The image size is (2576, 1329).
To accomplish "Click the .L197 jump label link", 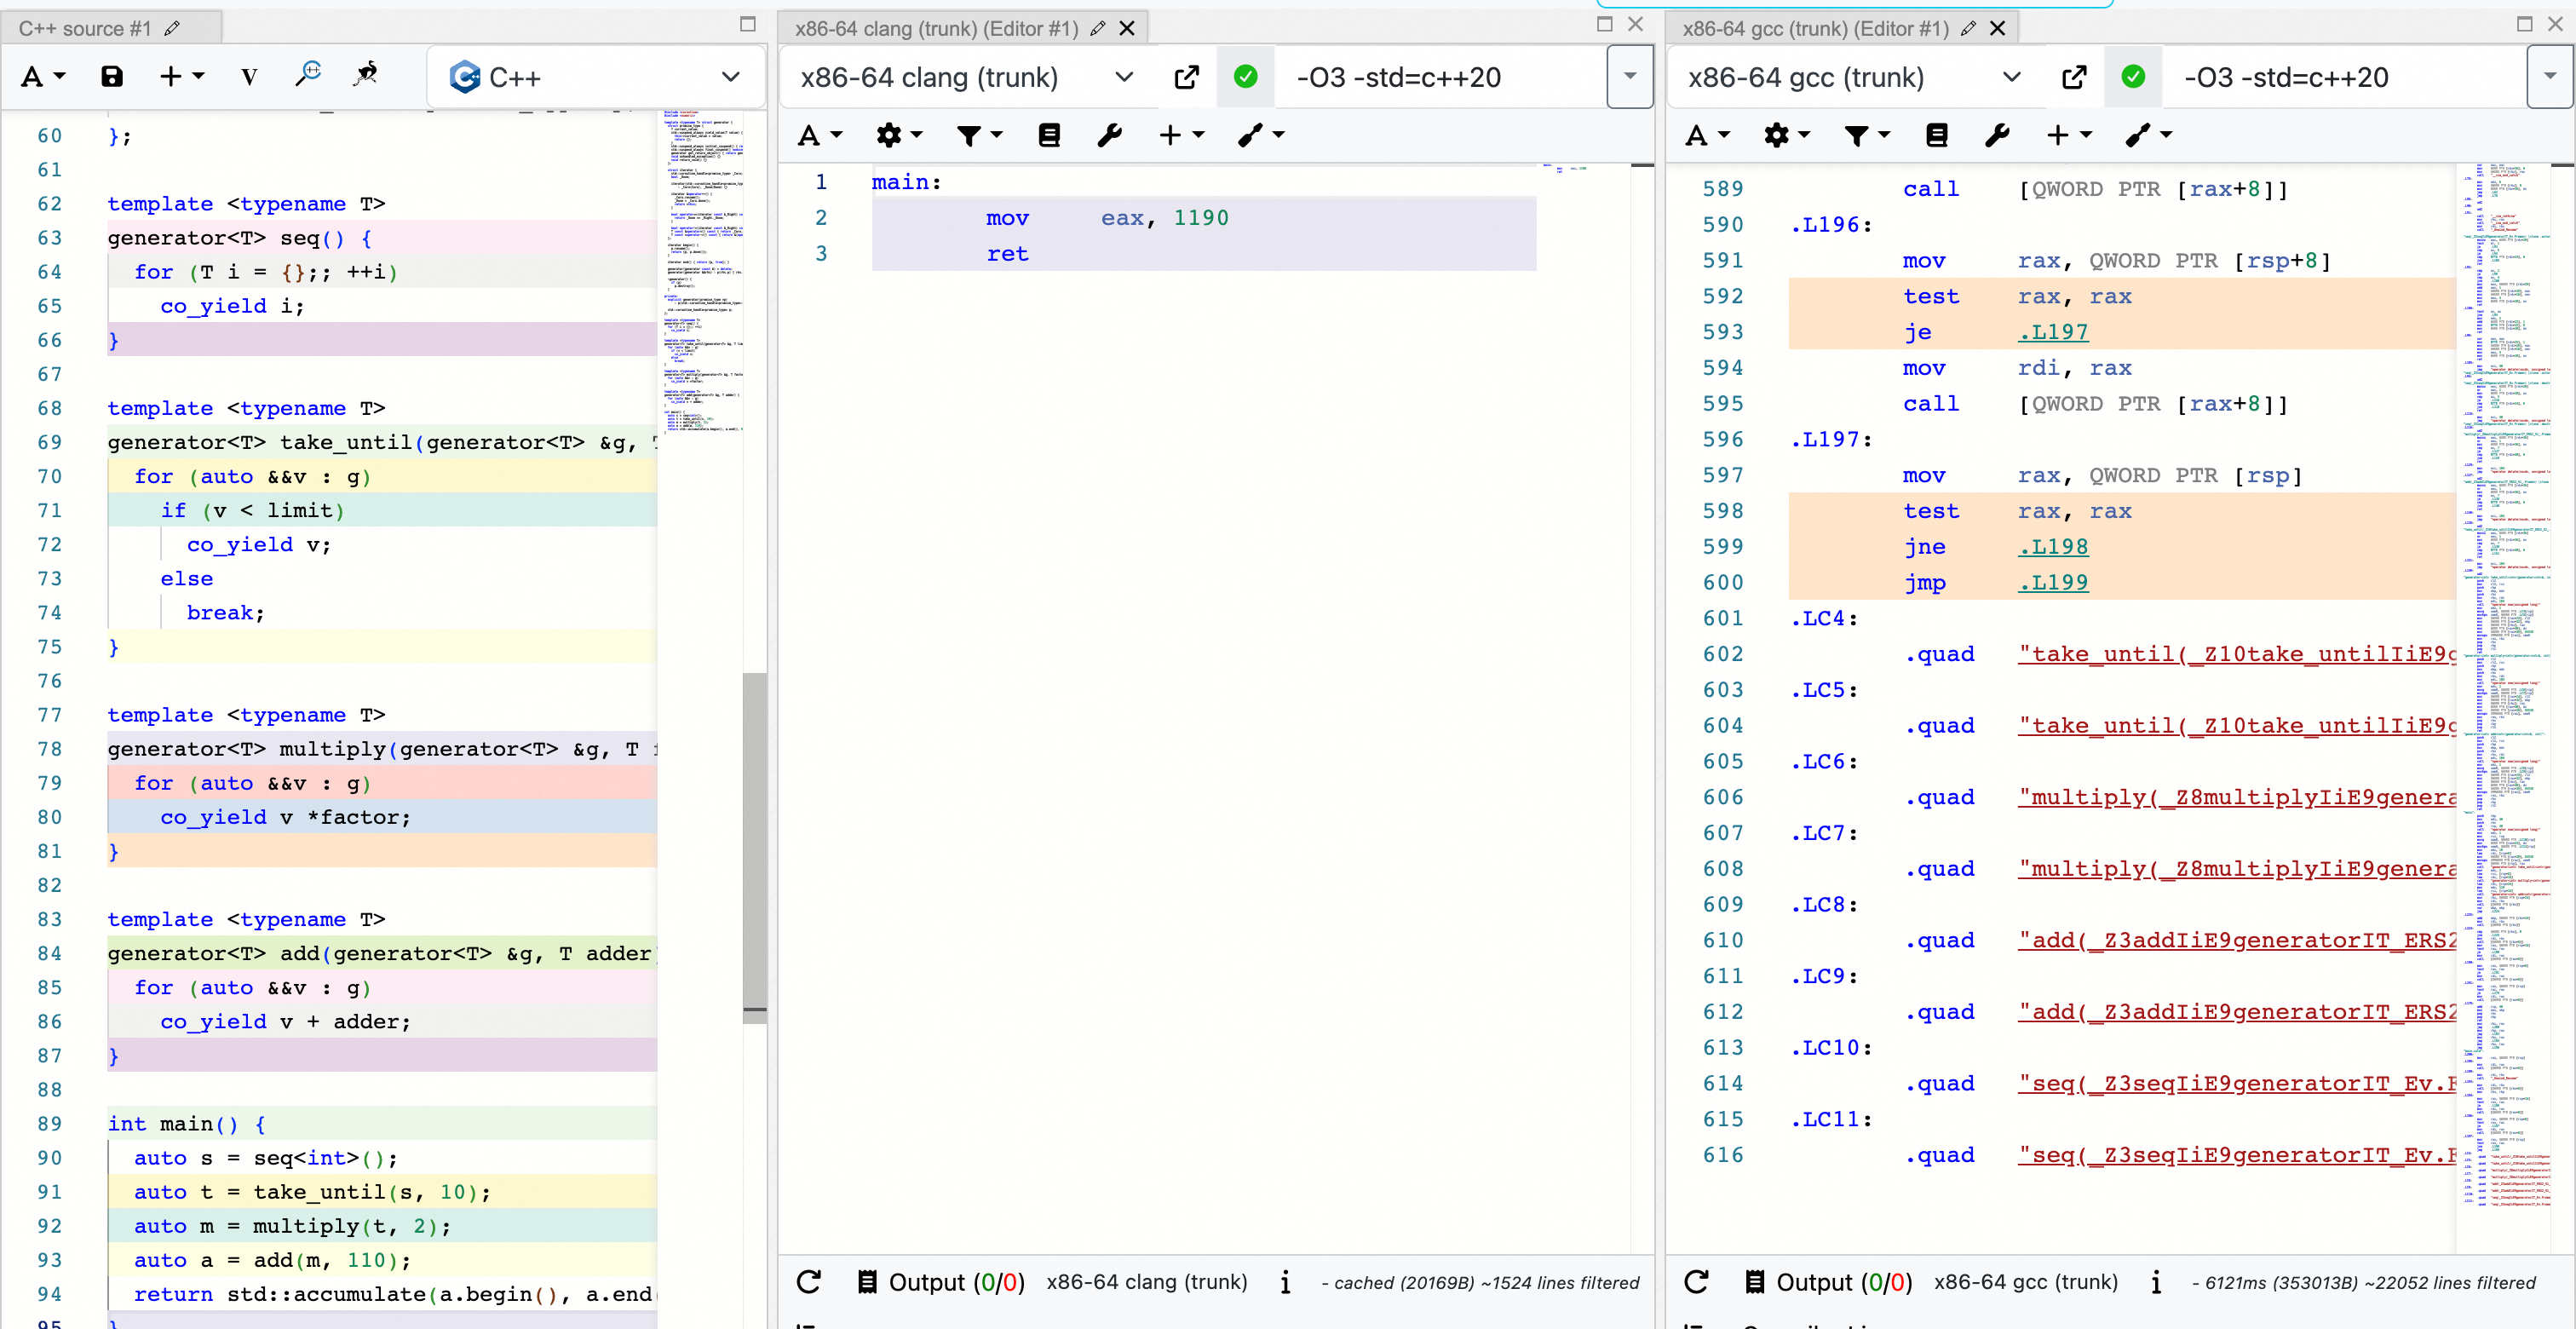I will (2052, 331).
